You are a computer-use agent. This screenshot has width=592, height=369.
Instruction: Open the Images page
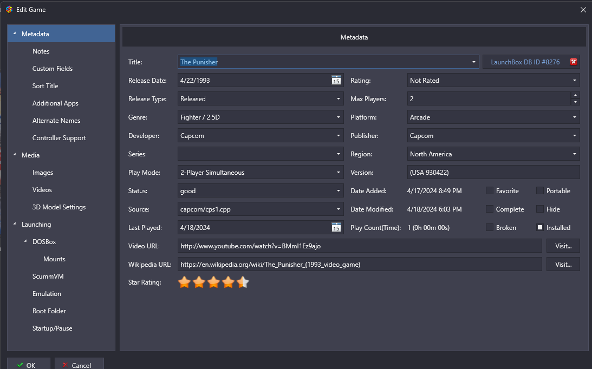pos(43,173)
